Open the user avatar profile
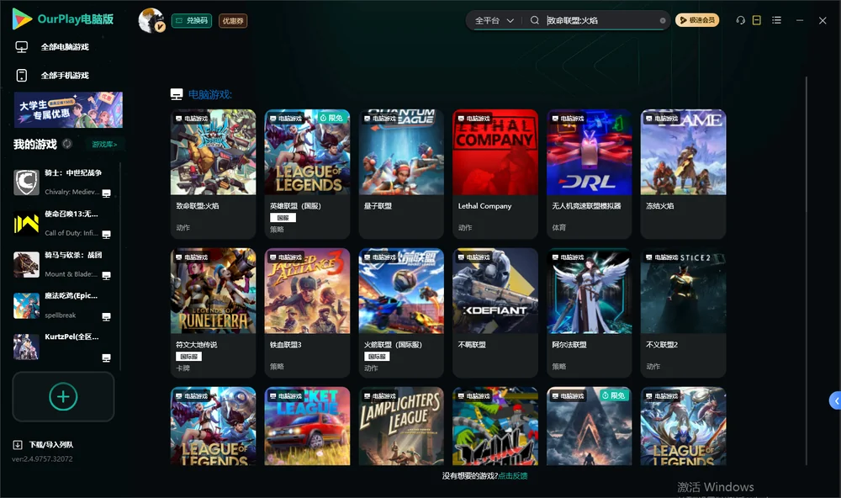841x498 pixels. click(x=151, y=20)
